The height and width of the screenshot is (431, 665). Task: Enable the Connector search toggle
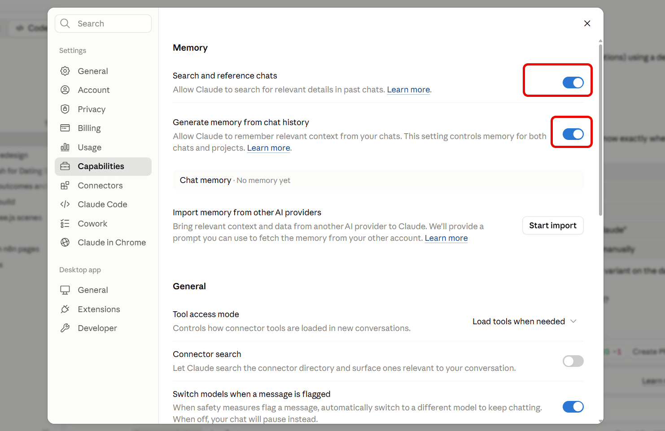[573, 361]
